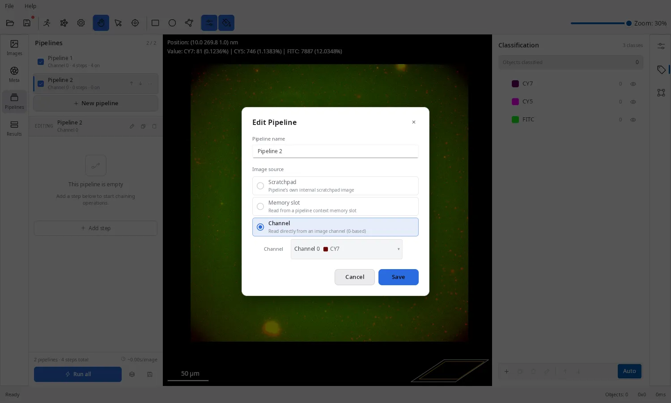Open the Images sidebar panel

coord(14,47)
